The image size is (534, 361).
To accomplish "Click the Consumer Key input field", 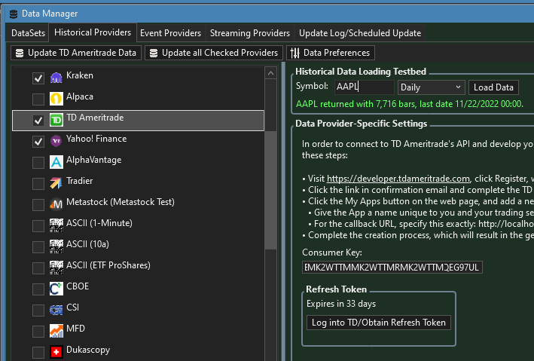I will tap(392, 268).
